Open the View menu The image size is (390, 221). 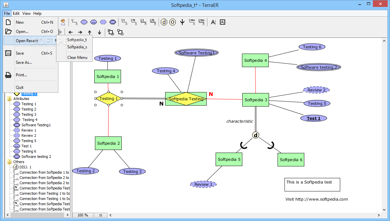point(26,13)
